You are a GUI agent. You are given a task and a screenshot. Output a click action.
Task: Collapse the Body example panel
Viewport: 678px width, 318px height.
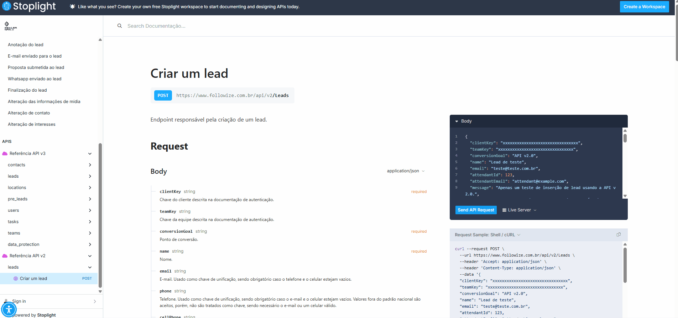(457, 121)
